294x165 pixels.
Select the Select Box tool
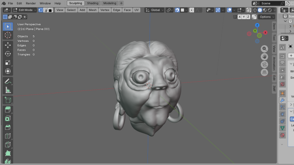click(8, 26)
